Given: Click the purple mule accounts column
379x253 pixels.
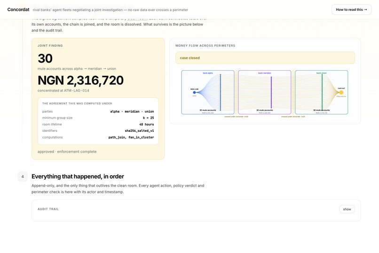Looking at the screenshot, I should pos(271,92).
